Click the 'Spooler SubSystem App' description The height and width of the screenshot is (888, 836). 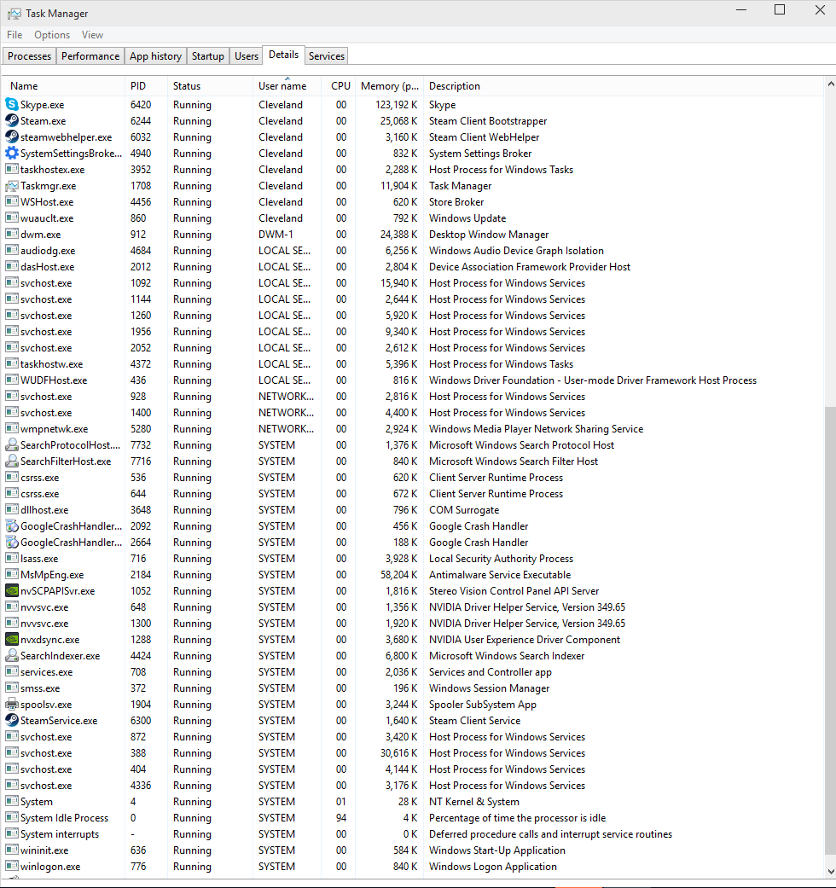tap(483, 705)
